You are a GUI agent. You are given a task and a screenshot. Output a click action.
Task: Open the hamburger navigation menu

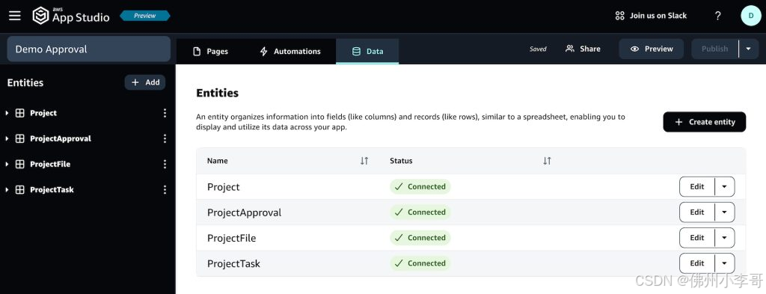point(15,16)
